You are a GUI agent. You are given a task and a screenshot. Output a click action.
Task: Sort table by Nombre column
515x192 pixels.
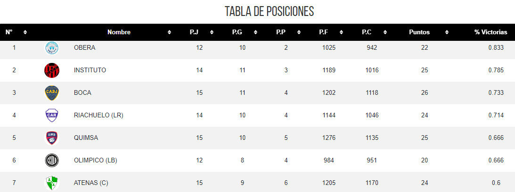[119, 32]
